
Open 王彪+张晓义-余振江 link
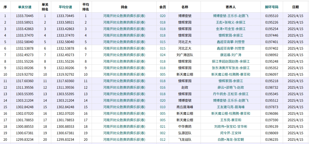pos(231,22)
